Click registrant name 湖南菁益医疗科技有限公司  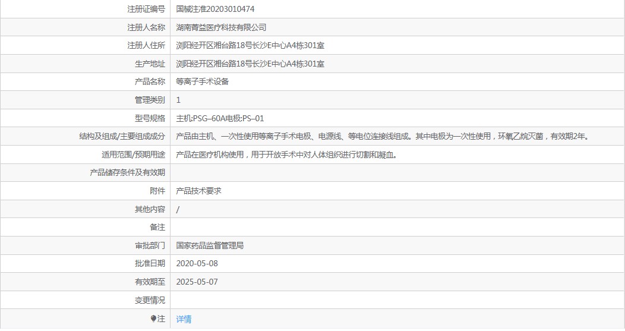coord(221,27)
